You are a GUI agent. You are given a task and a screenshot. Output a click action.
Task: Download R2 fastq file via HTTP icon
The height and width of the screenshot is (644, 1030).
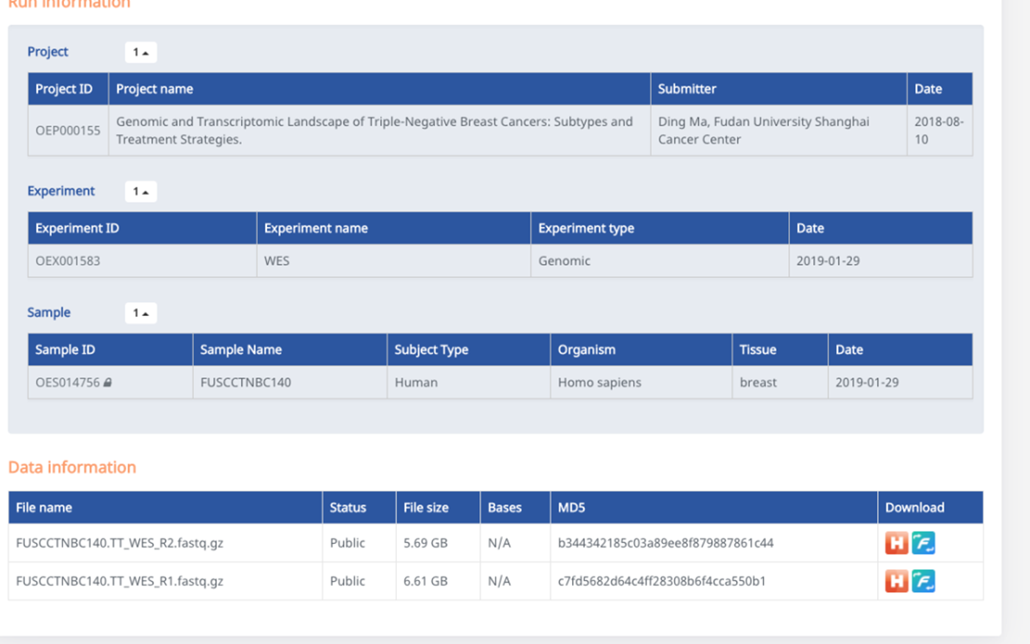tap(896, 543)
